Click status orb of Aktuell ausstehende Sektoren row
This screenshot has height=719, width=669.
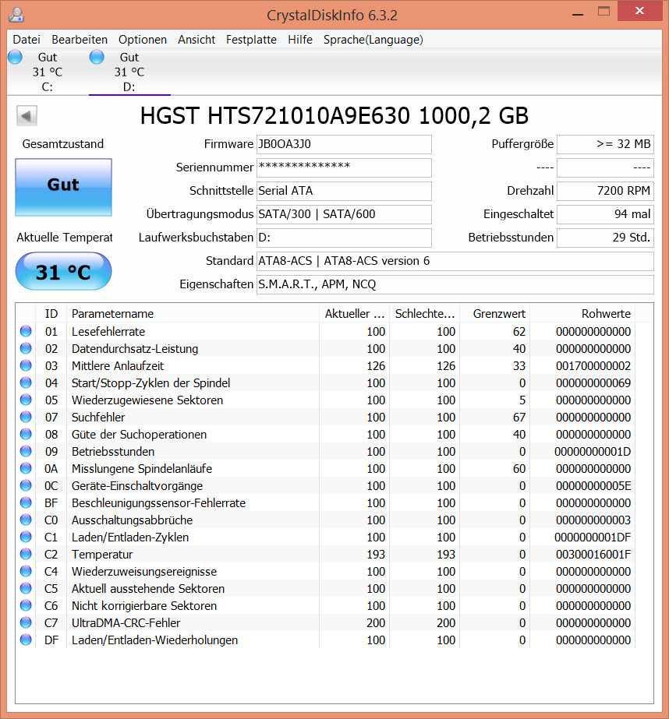[x=27, y=588]
